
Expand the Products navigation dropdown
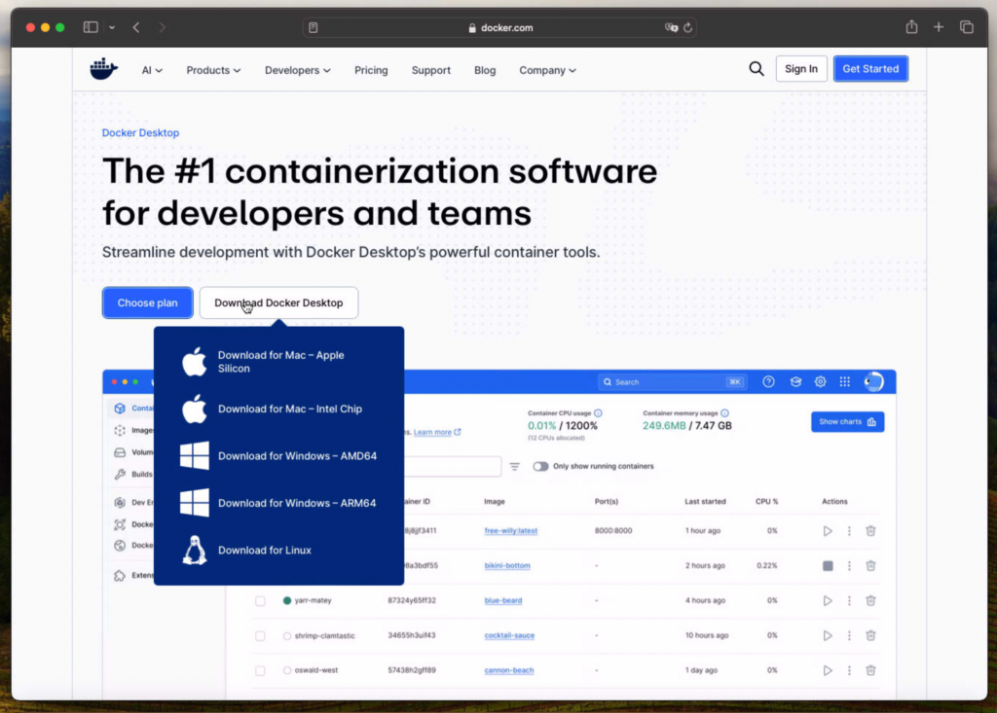(x=213, y=70)
